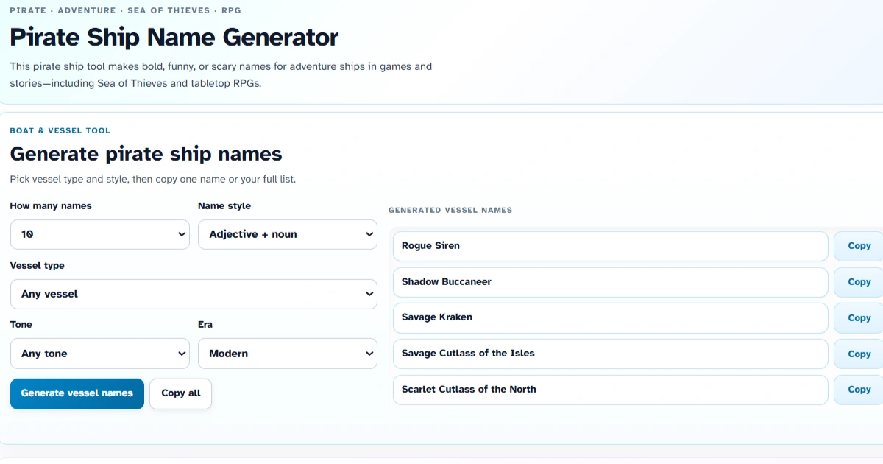
Task: Copy the Shadow Buccaneer name
Action: 859,282
